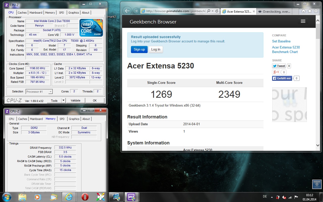Image resolution: width=323 pixels, height=202 pixels.
Task: Open the taskbar clock showing 03:12
Action: [x=309, y=197]
